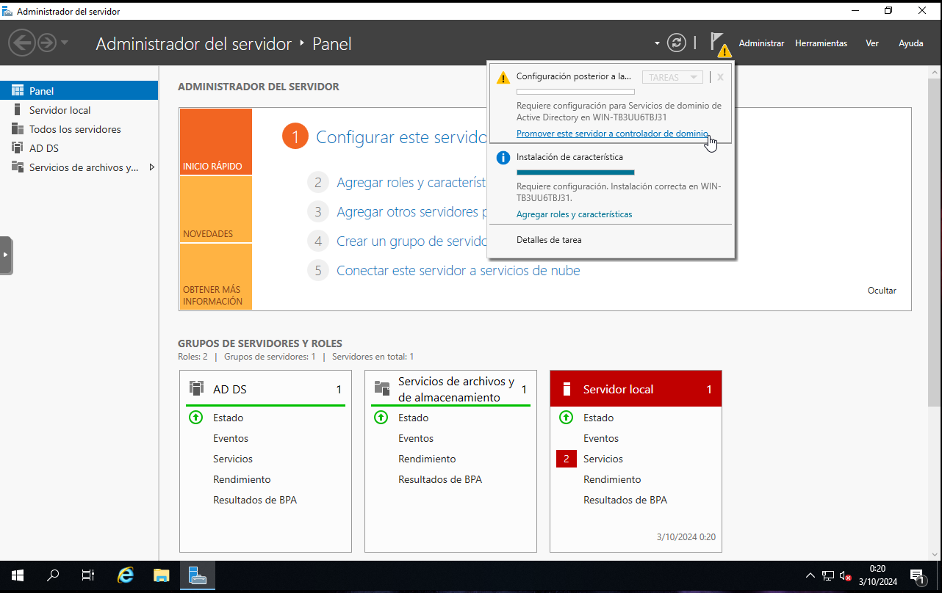Click the main panel vertical scrollbar
The height and width of the screenshot is (593, 942).
click(935, 242)
